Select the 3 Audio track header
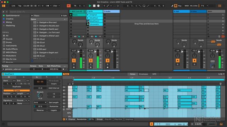The width and height of the screenshot is (227, 127). (111, 11)
